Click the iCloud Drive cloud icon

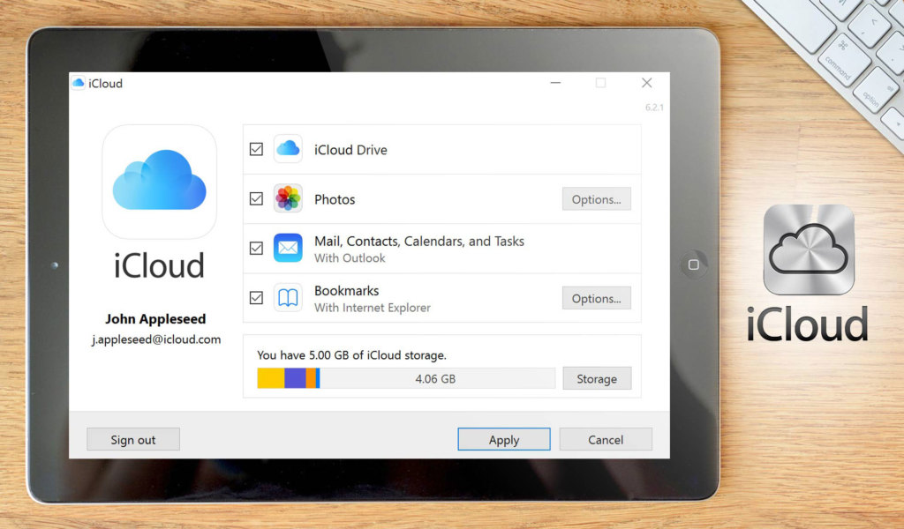click(288, 149)
